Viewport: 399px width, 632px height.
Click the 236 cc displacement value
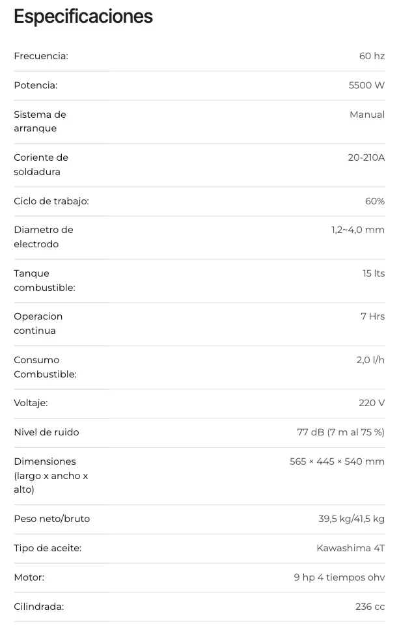pos(370,607)
